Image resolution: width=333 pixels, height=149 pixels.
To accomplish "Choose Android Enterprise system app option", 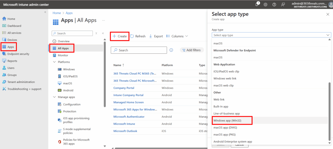I will point(270,142).
